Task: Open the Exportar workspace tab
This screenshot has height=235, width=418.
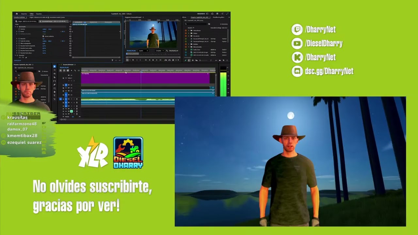Action: pyautogui.click(x=39, y=14)
